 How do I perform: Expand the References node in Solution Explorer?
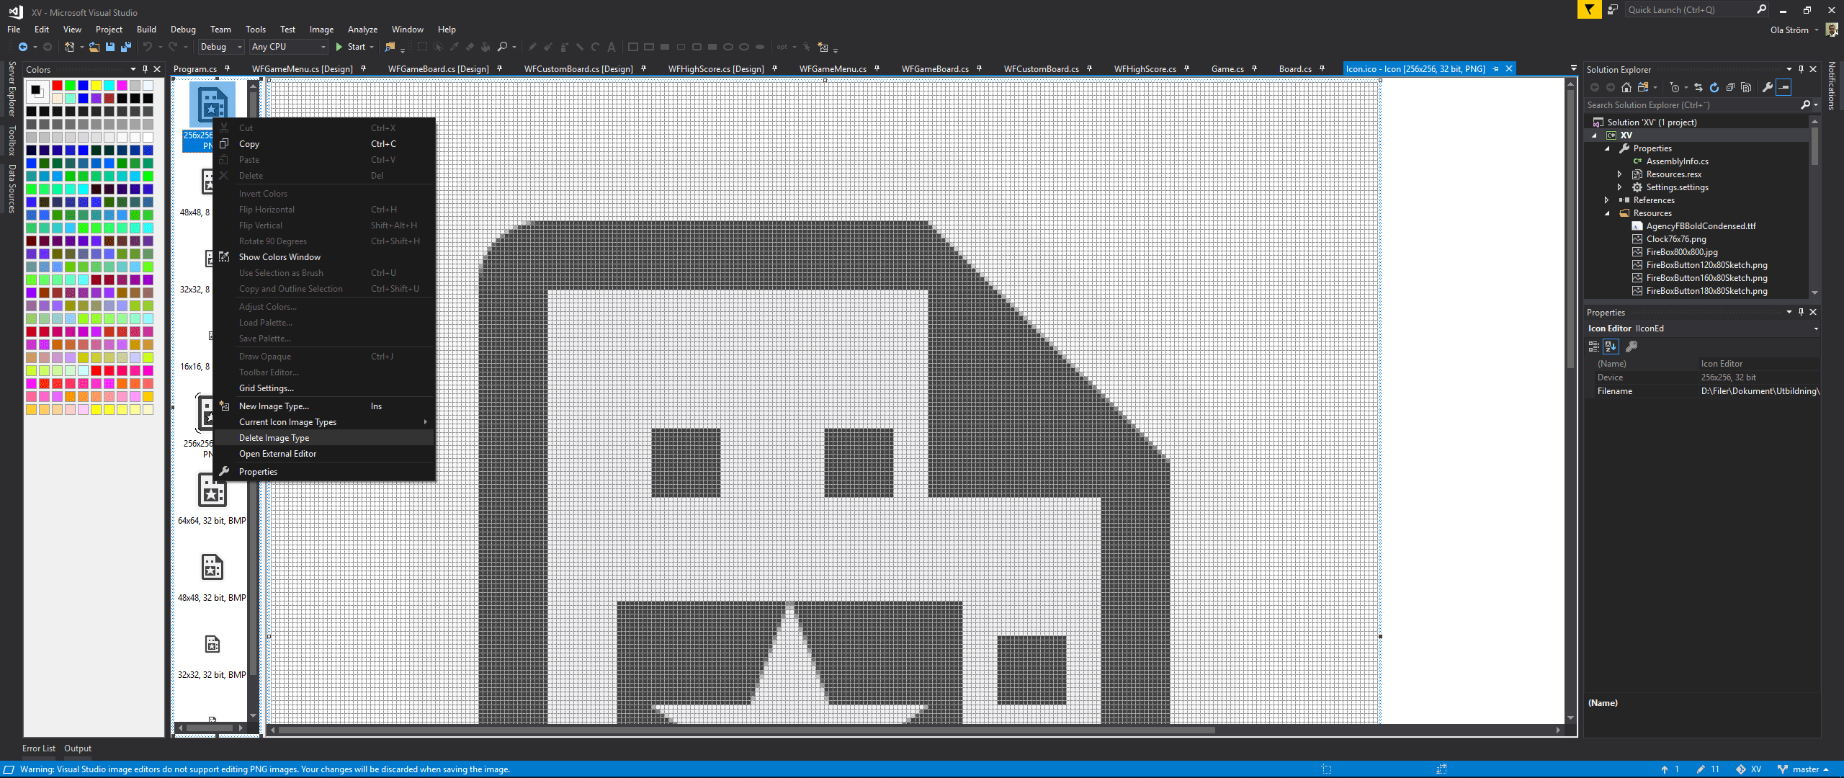click(x=1607, y=200)
